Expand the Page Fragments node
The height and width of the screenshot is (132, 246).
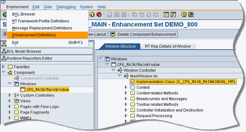(x=10, y=112)
